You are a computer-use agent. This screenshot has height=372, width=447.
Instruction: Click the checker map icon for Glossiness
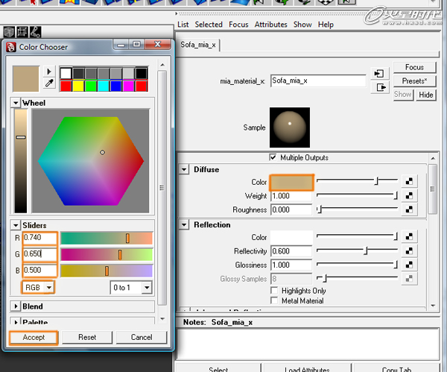point(409,265)
